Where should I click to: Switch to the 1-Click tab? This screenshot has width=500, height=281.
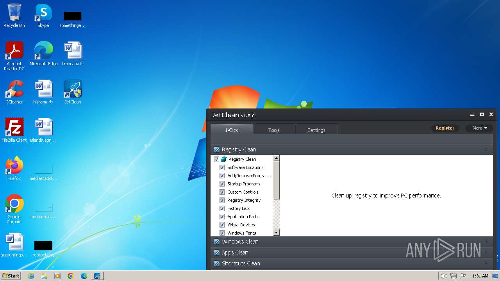231,130
